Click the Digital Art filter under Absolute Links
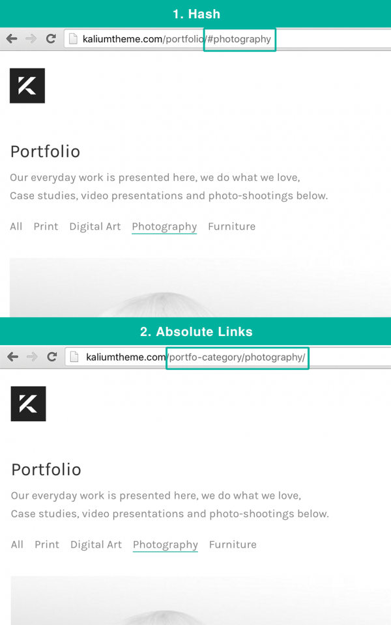391x625 pixels. click(96, 544)
